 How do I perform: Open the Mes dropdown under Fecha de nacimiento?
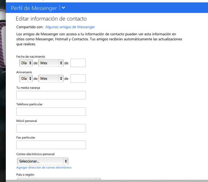pyautogui.click(x=51, y=63)
